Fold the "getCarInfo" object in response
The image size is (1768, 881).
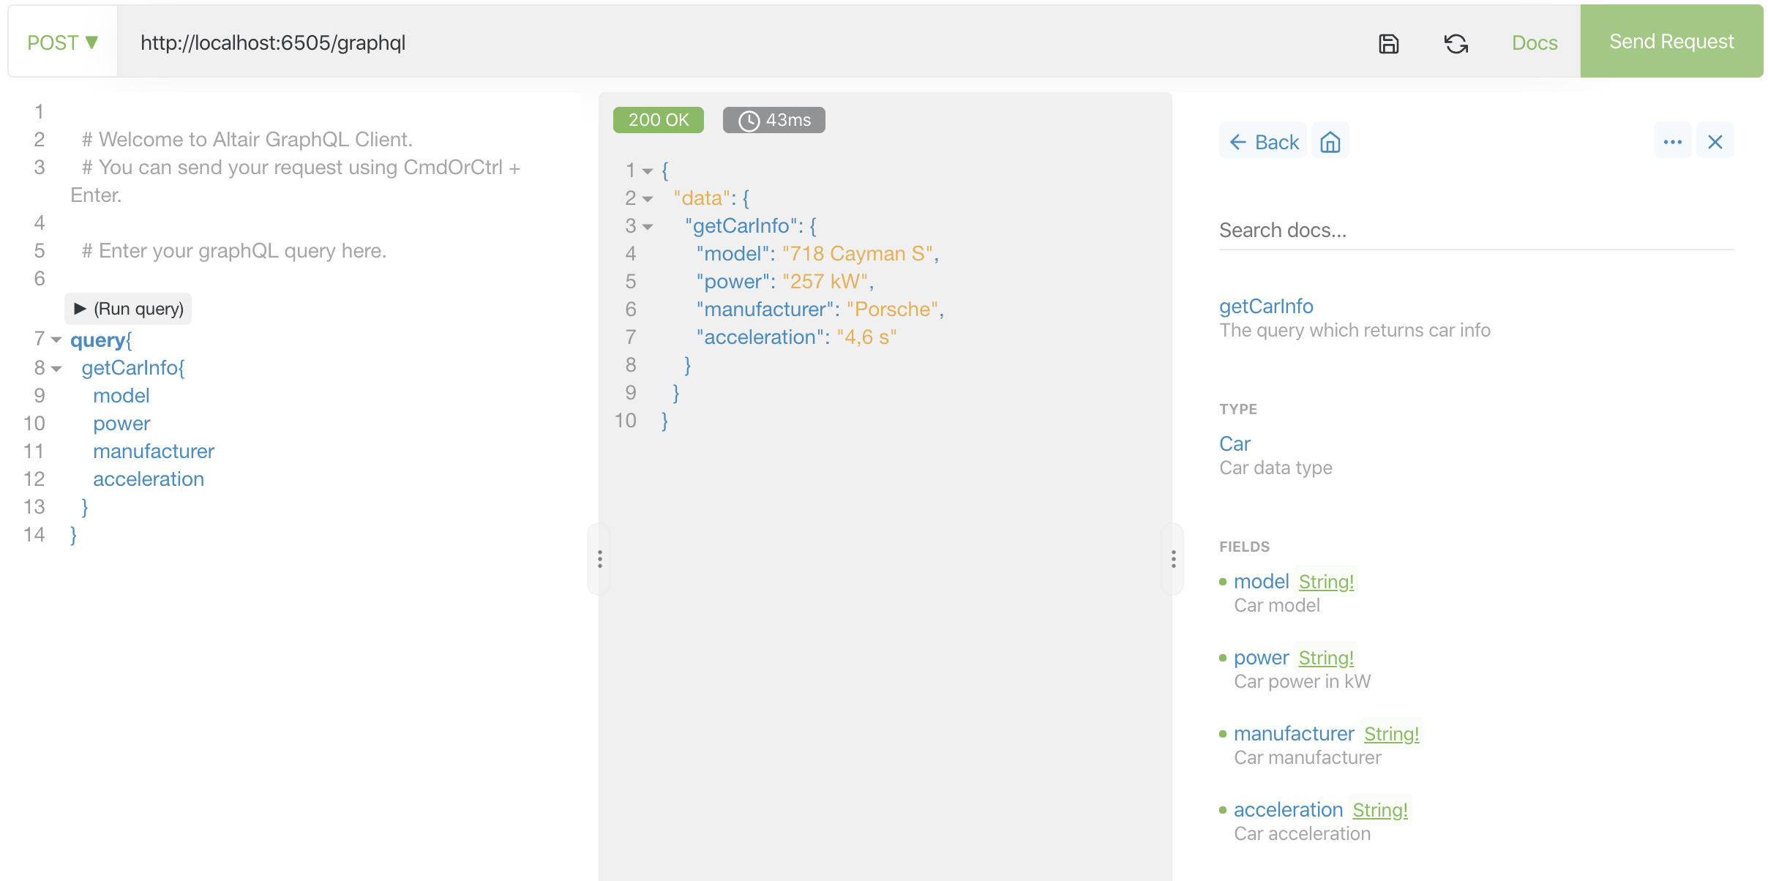point(648,227)
